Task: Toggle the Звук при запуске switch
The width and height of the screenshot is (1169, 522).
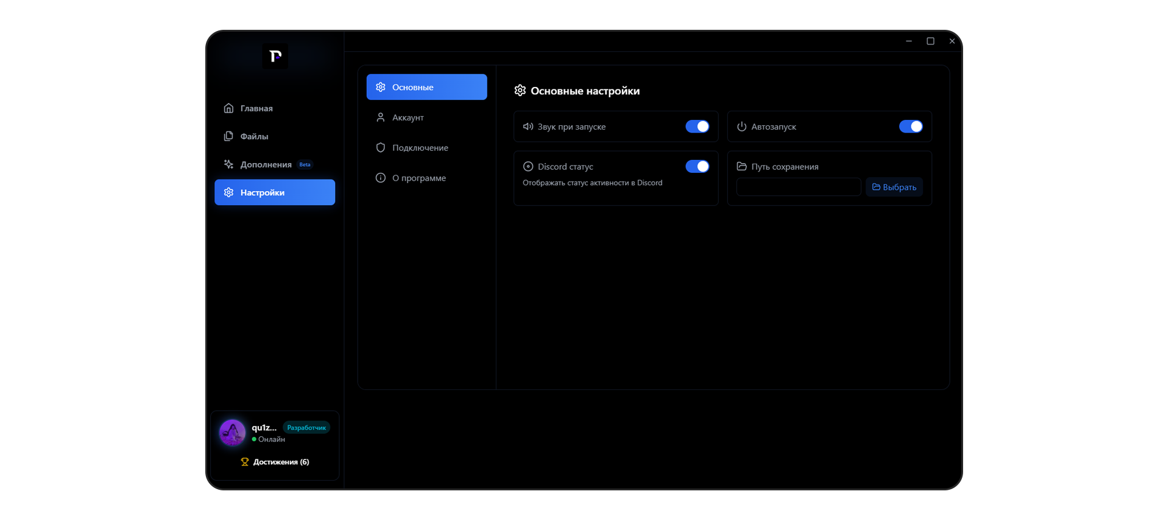Action: (x=698, y=127)
